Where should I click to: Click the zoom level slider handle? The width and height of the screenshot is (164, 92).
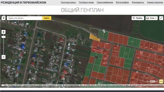click(4, 37)
